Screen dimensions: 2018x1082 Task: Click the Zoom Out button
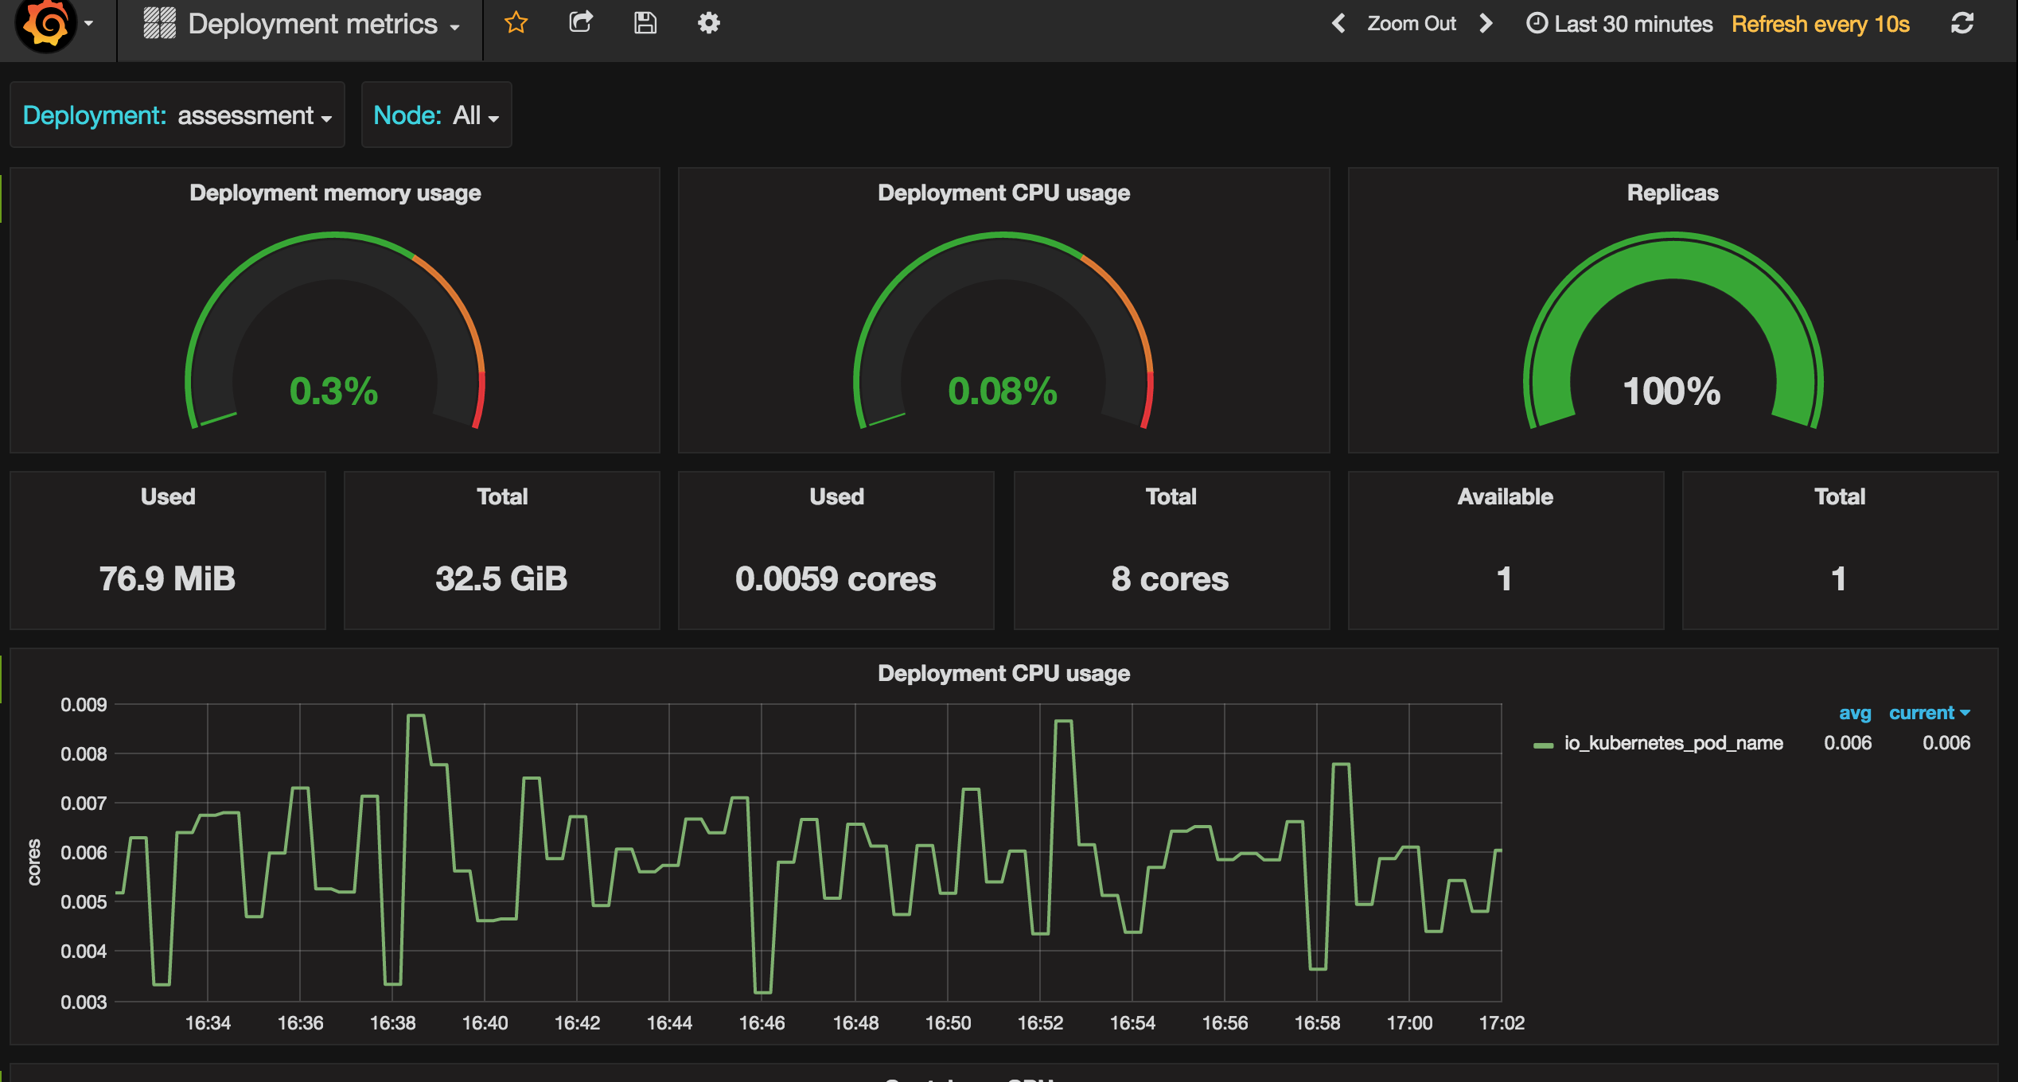(1412, 24)
